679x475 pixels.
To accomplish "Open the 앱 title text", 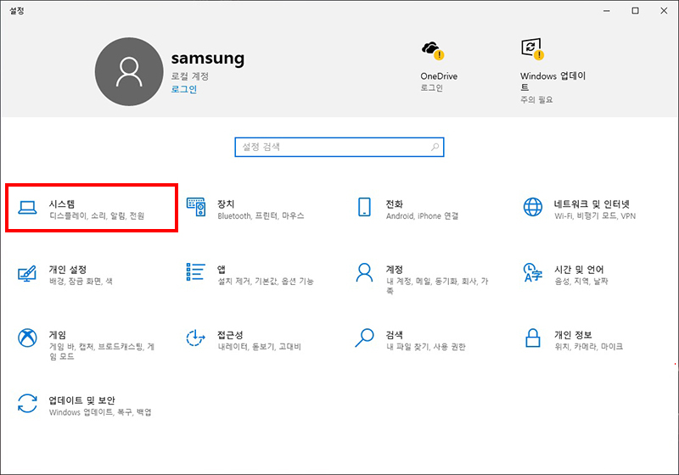I will click(222, 270).
